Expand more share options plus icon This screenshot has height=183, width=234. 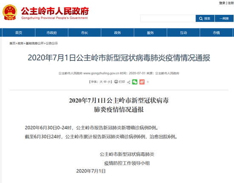pos(148,82)
